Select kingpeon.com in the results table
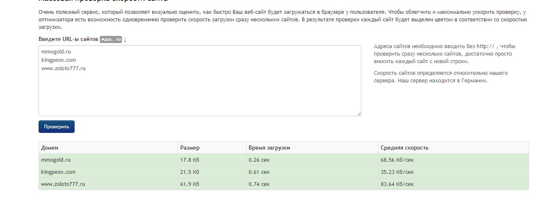The height and width of the screenshot is (206, 545). point(58,172)
